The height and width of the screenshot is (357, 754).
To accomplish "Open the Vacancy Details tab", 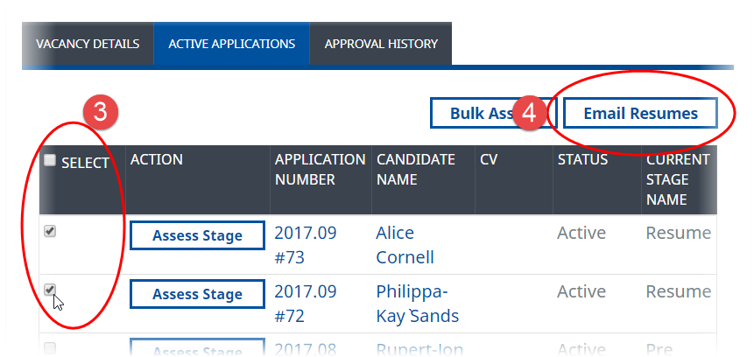I will click(88, 44).
